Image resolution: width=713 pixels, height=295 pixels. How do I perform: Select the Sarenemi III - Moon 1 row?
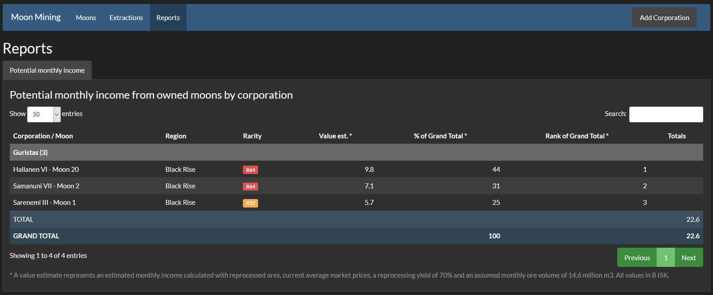click(44, 203)
